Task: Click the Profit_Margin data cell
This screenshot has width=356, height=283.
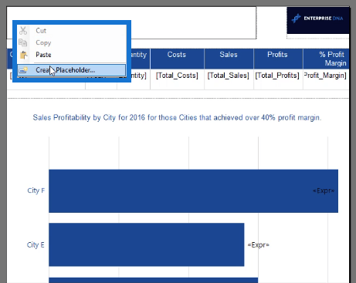Action: click(326, 79)
